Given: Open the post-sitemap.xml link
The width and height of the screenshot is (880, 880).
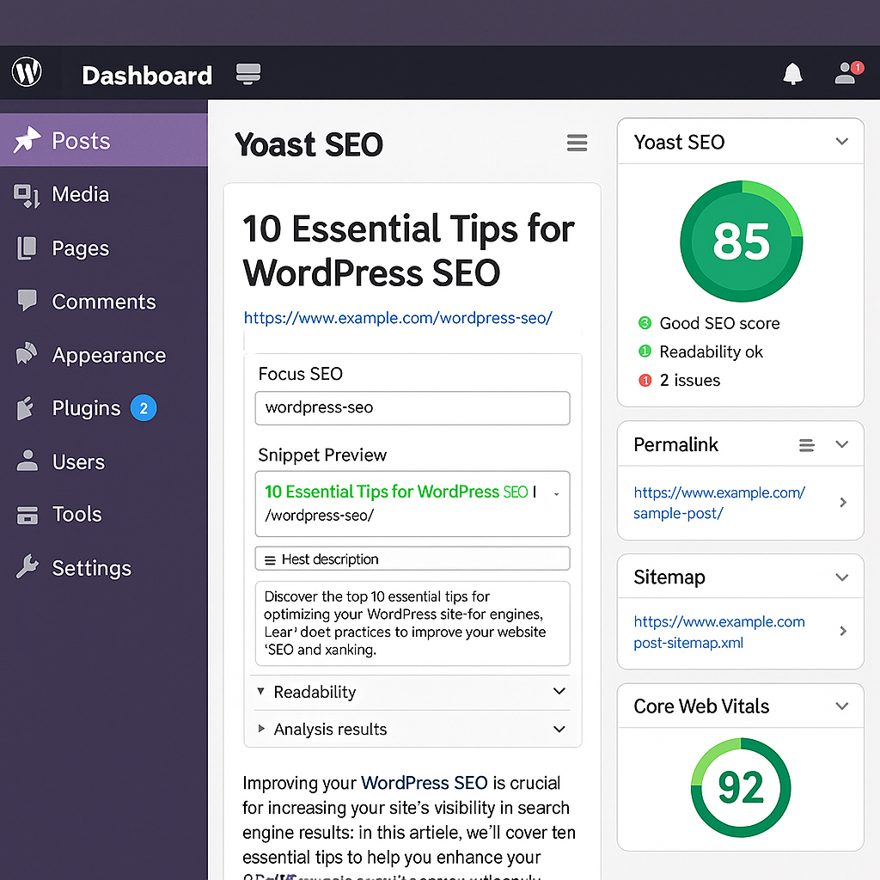Looking at the screenshot, I should click(x=718, y=632).
